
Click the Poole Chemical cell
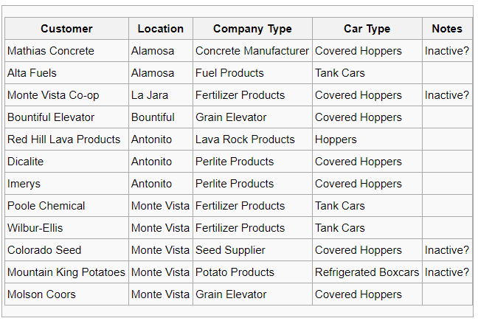[x=67, y=206]
